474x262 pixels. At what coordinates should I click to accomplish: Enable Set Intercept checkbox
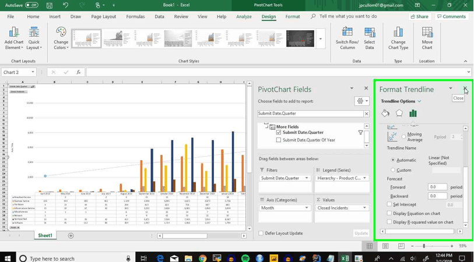click(389, 204)
